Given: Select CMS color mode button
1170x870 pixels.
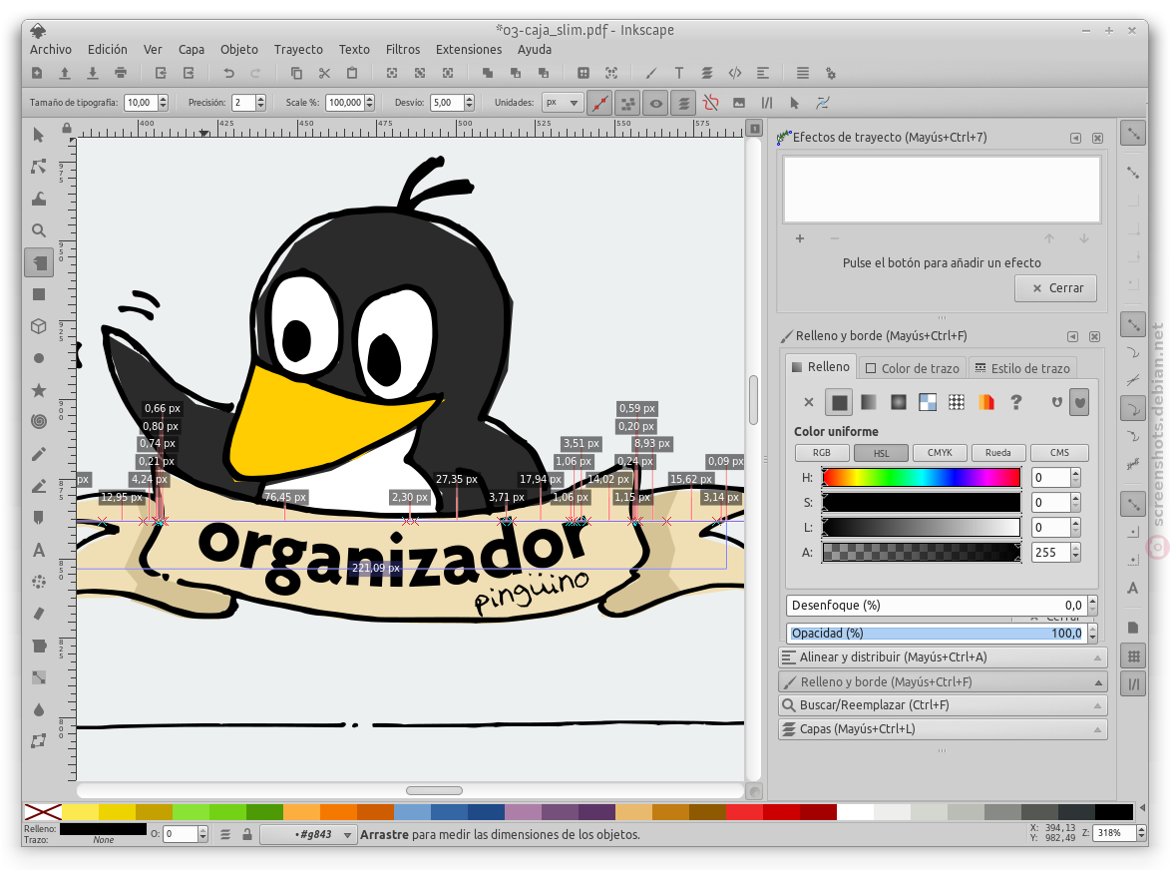Looking at the screenshot, I should pos(1059,453).
